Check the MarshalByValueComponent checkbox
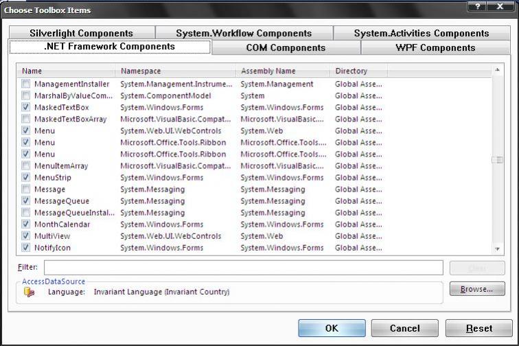519x346 pixels. coord(25,95)
